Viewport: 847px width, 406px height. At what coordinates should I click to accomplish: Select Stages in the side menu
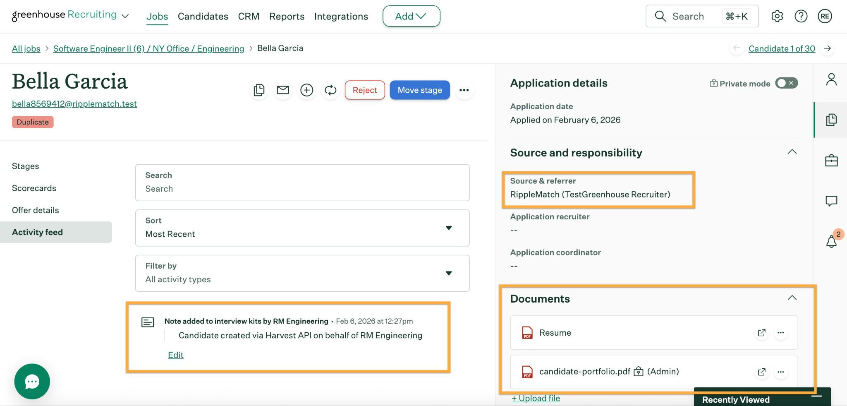coord(26,166)
